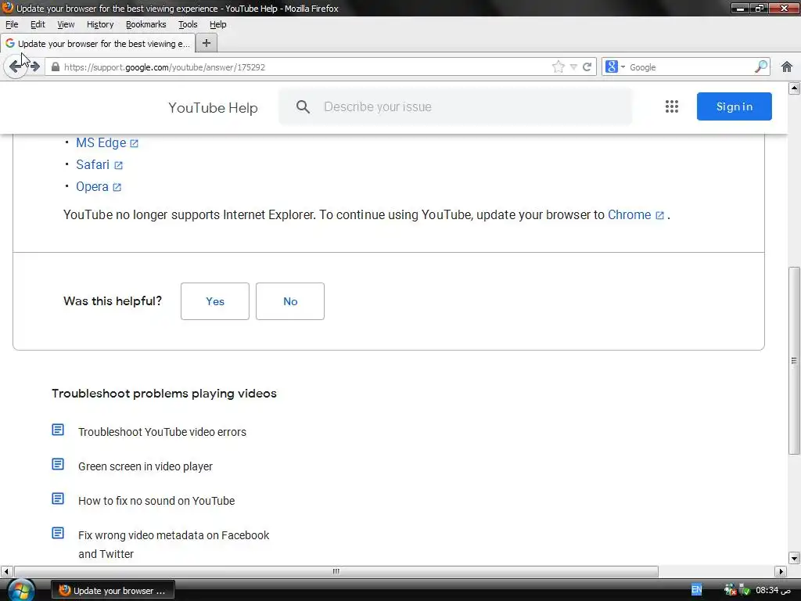Click the external link icon beside Chrome

(x=659, y=216)
